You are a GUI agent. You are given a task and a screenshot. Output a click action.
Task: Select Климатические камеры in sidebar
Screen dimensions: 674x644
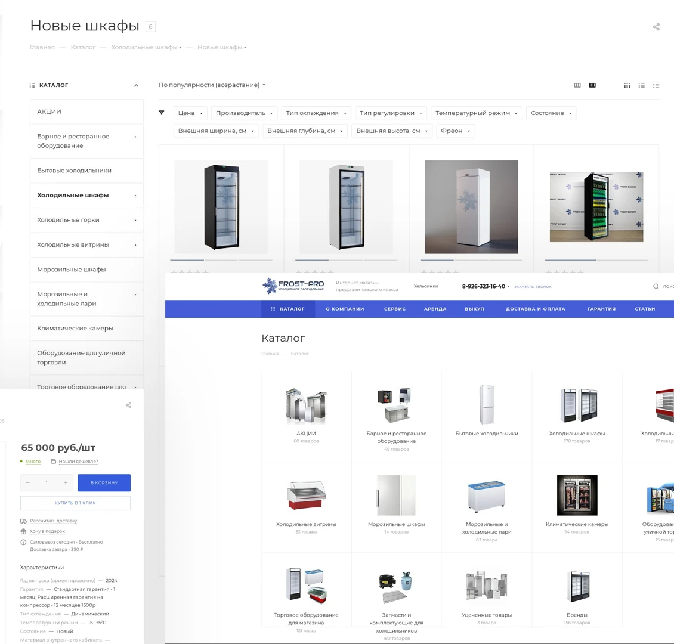87,328
